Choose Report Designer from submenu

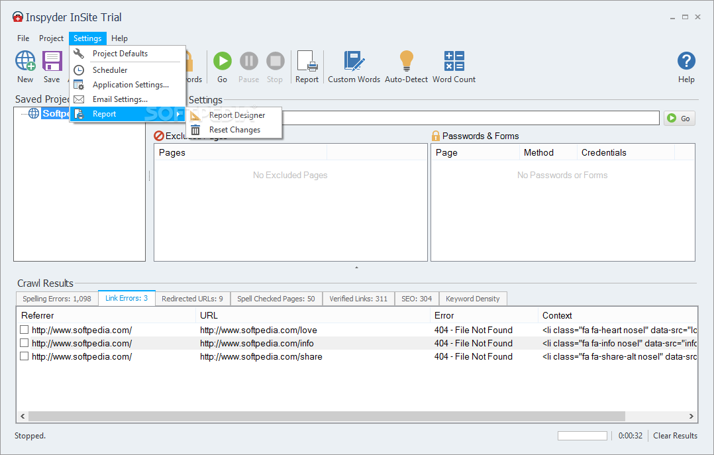click(234, 115)
